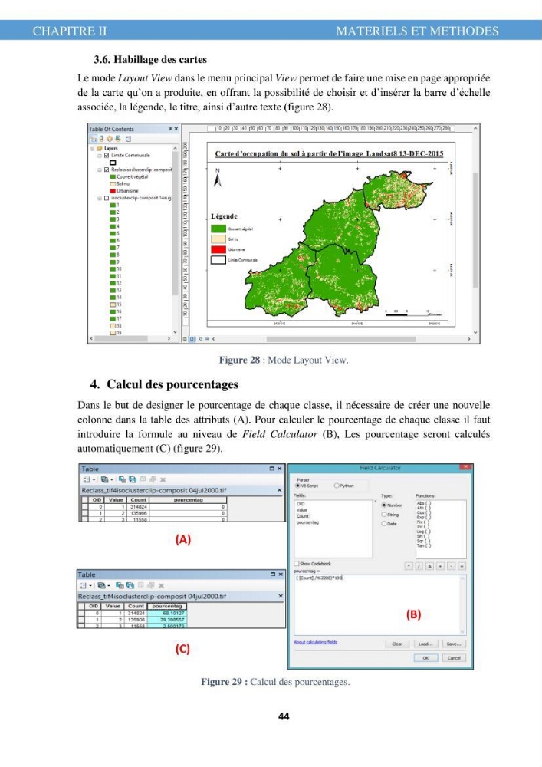Open Related Tables in table showing 68.10127
Screen dimensions: 542x767
pyautogui.click(x=101, y=585)
